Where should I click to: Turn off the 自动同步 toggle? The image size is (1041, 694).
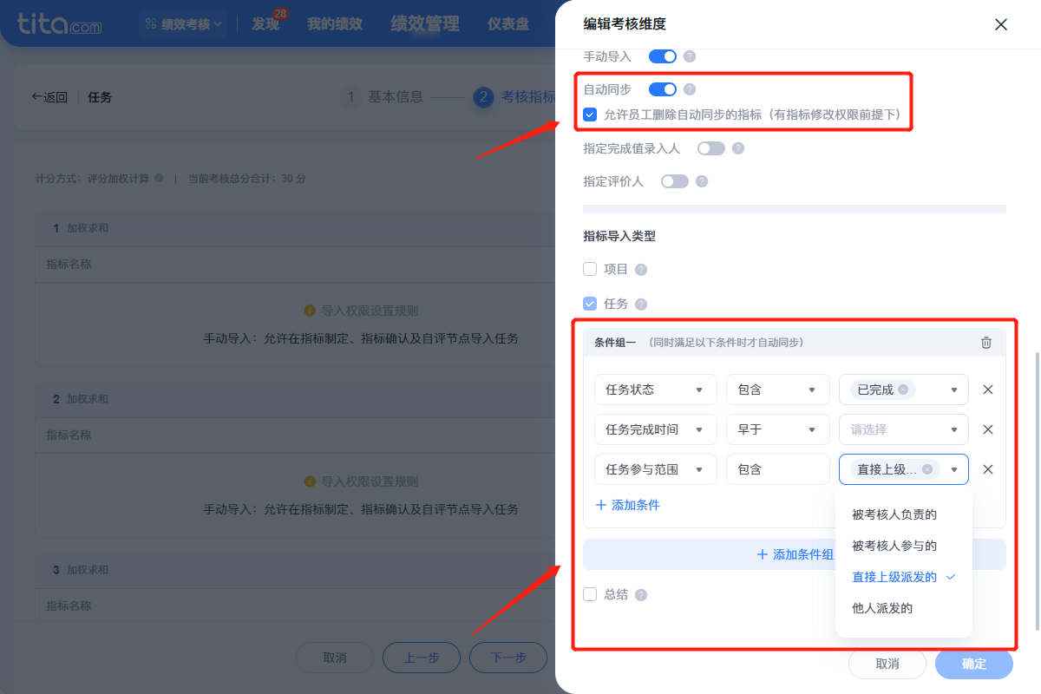(662, 89)
